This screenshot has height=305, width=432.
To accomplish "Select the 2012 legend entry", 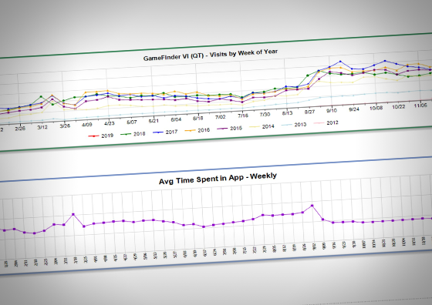I will 326,122.
